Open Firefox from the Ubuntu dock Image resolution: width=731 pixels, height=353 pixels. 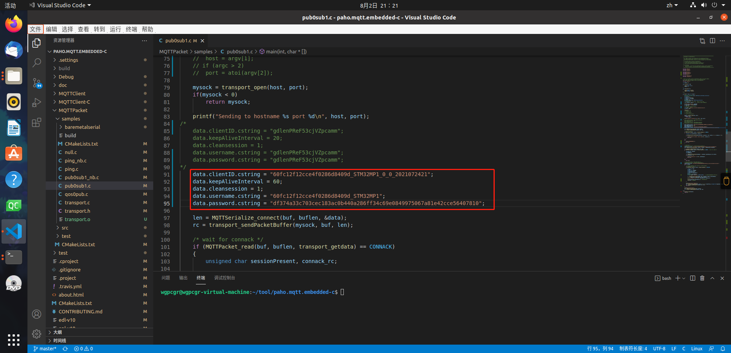click(14, 24)
